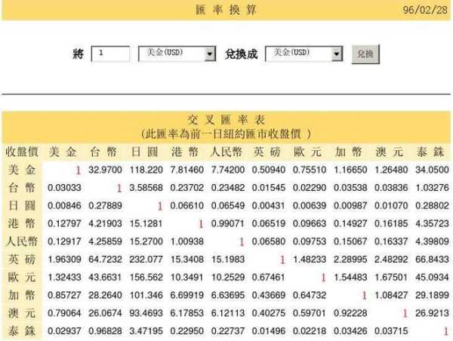Select the 0.03033 rate cell

[x=63, y=187]
